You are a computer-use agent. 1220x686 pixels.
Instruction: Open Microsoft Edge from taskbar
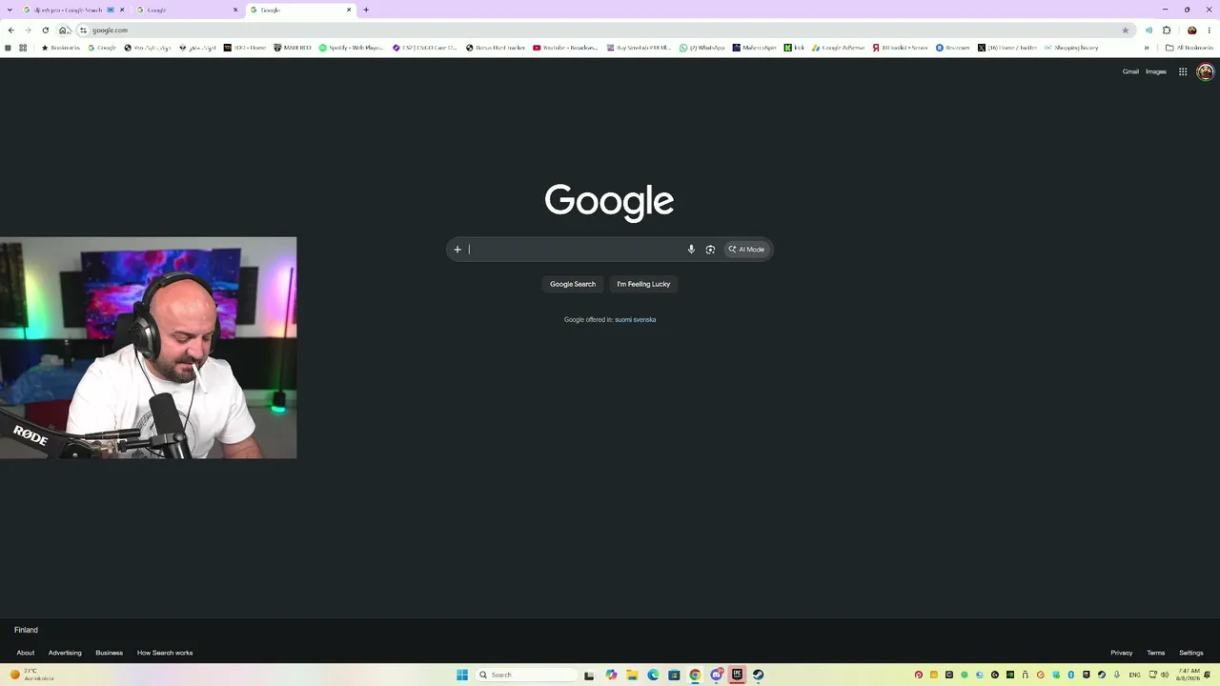tap(653, 675)
